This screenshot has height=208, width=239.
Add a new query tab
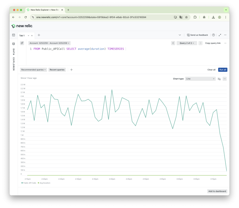point(39,35)
